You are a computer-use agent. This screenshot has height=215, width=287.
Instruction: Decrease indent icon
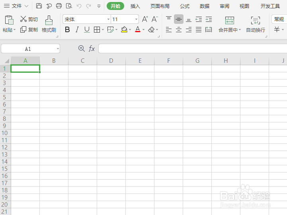coord(199,19)
